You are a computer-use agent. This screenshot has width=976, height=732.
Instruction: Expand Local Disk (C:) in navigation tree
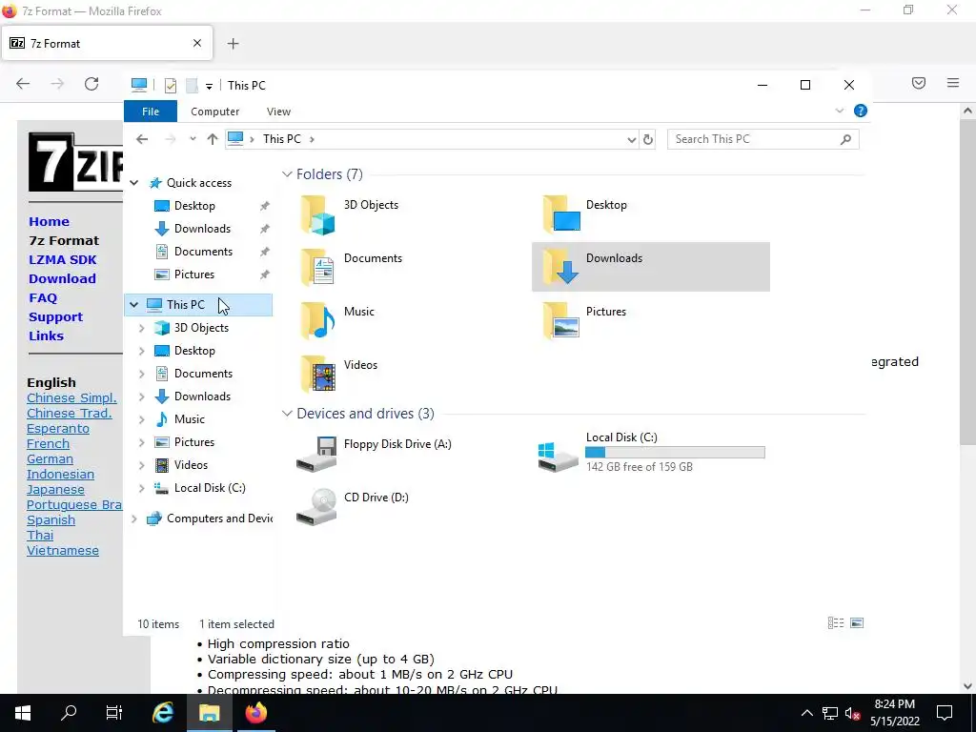pos(142,489)
